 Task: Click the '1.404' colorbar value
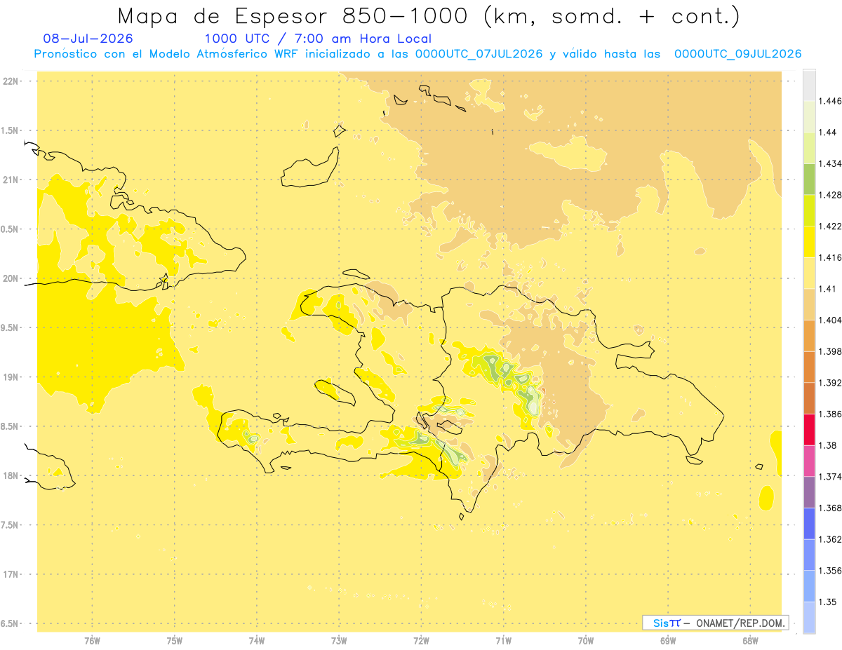coord(830,320)
